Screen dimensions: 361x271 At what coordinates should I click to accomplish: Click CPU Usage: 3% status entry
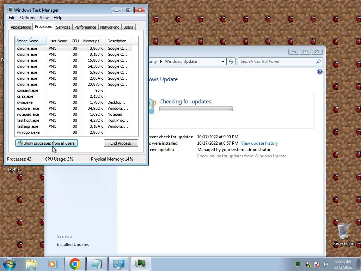tap(59, 159)
